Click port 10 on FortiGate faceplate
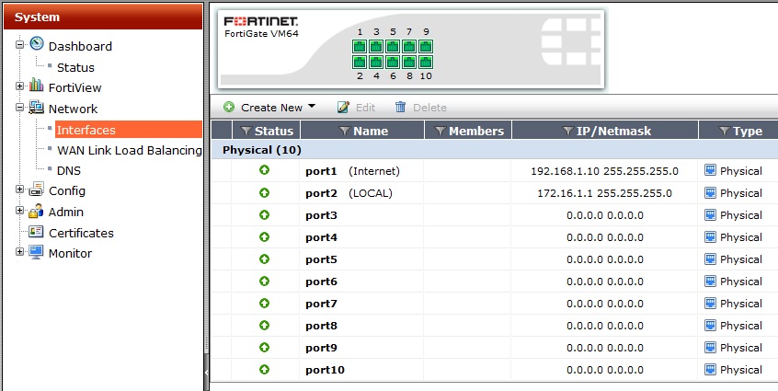The width and height of the screenshot is (778, 391). click(426, 63)
